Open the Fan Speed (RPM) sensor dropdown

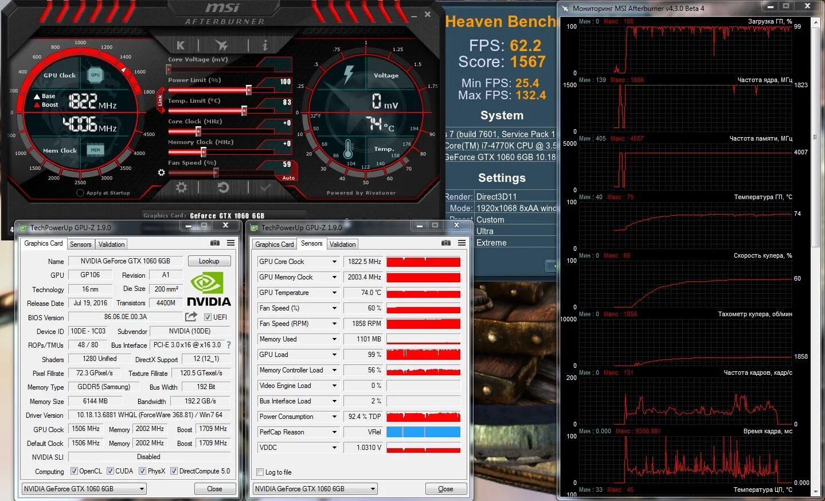click(334, 324)
